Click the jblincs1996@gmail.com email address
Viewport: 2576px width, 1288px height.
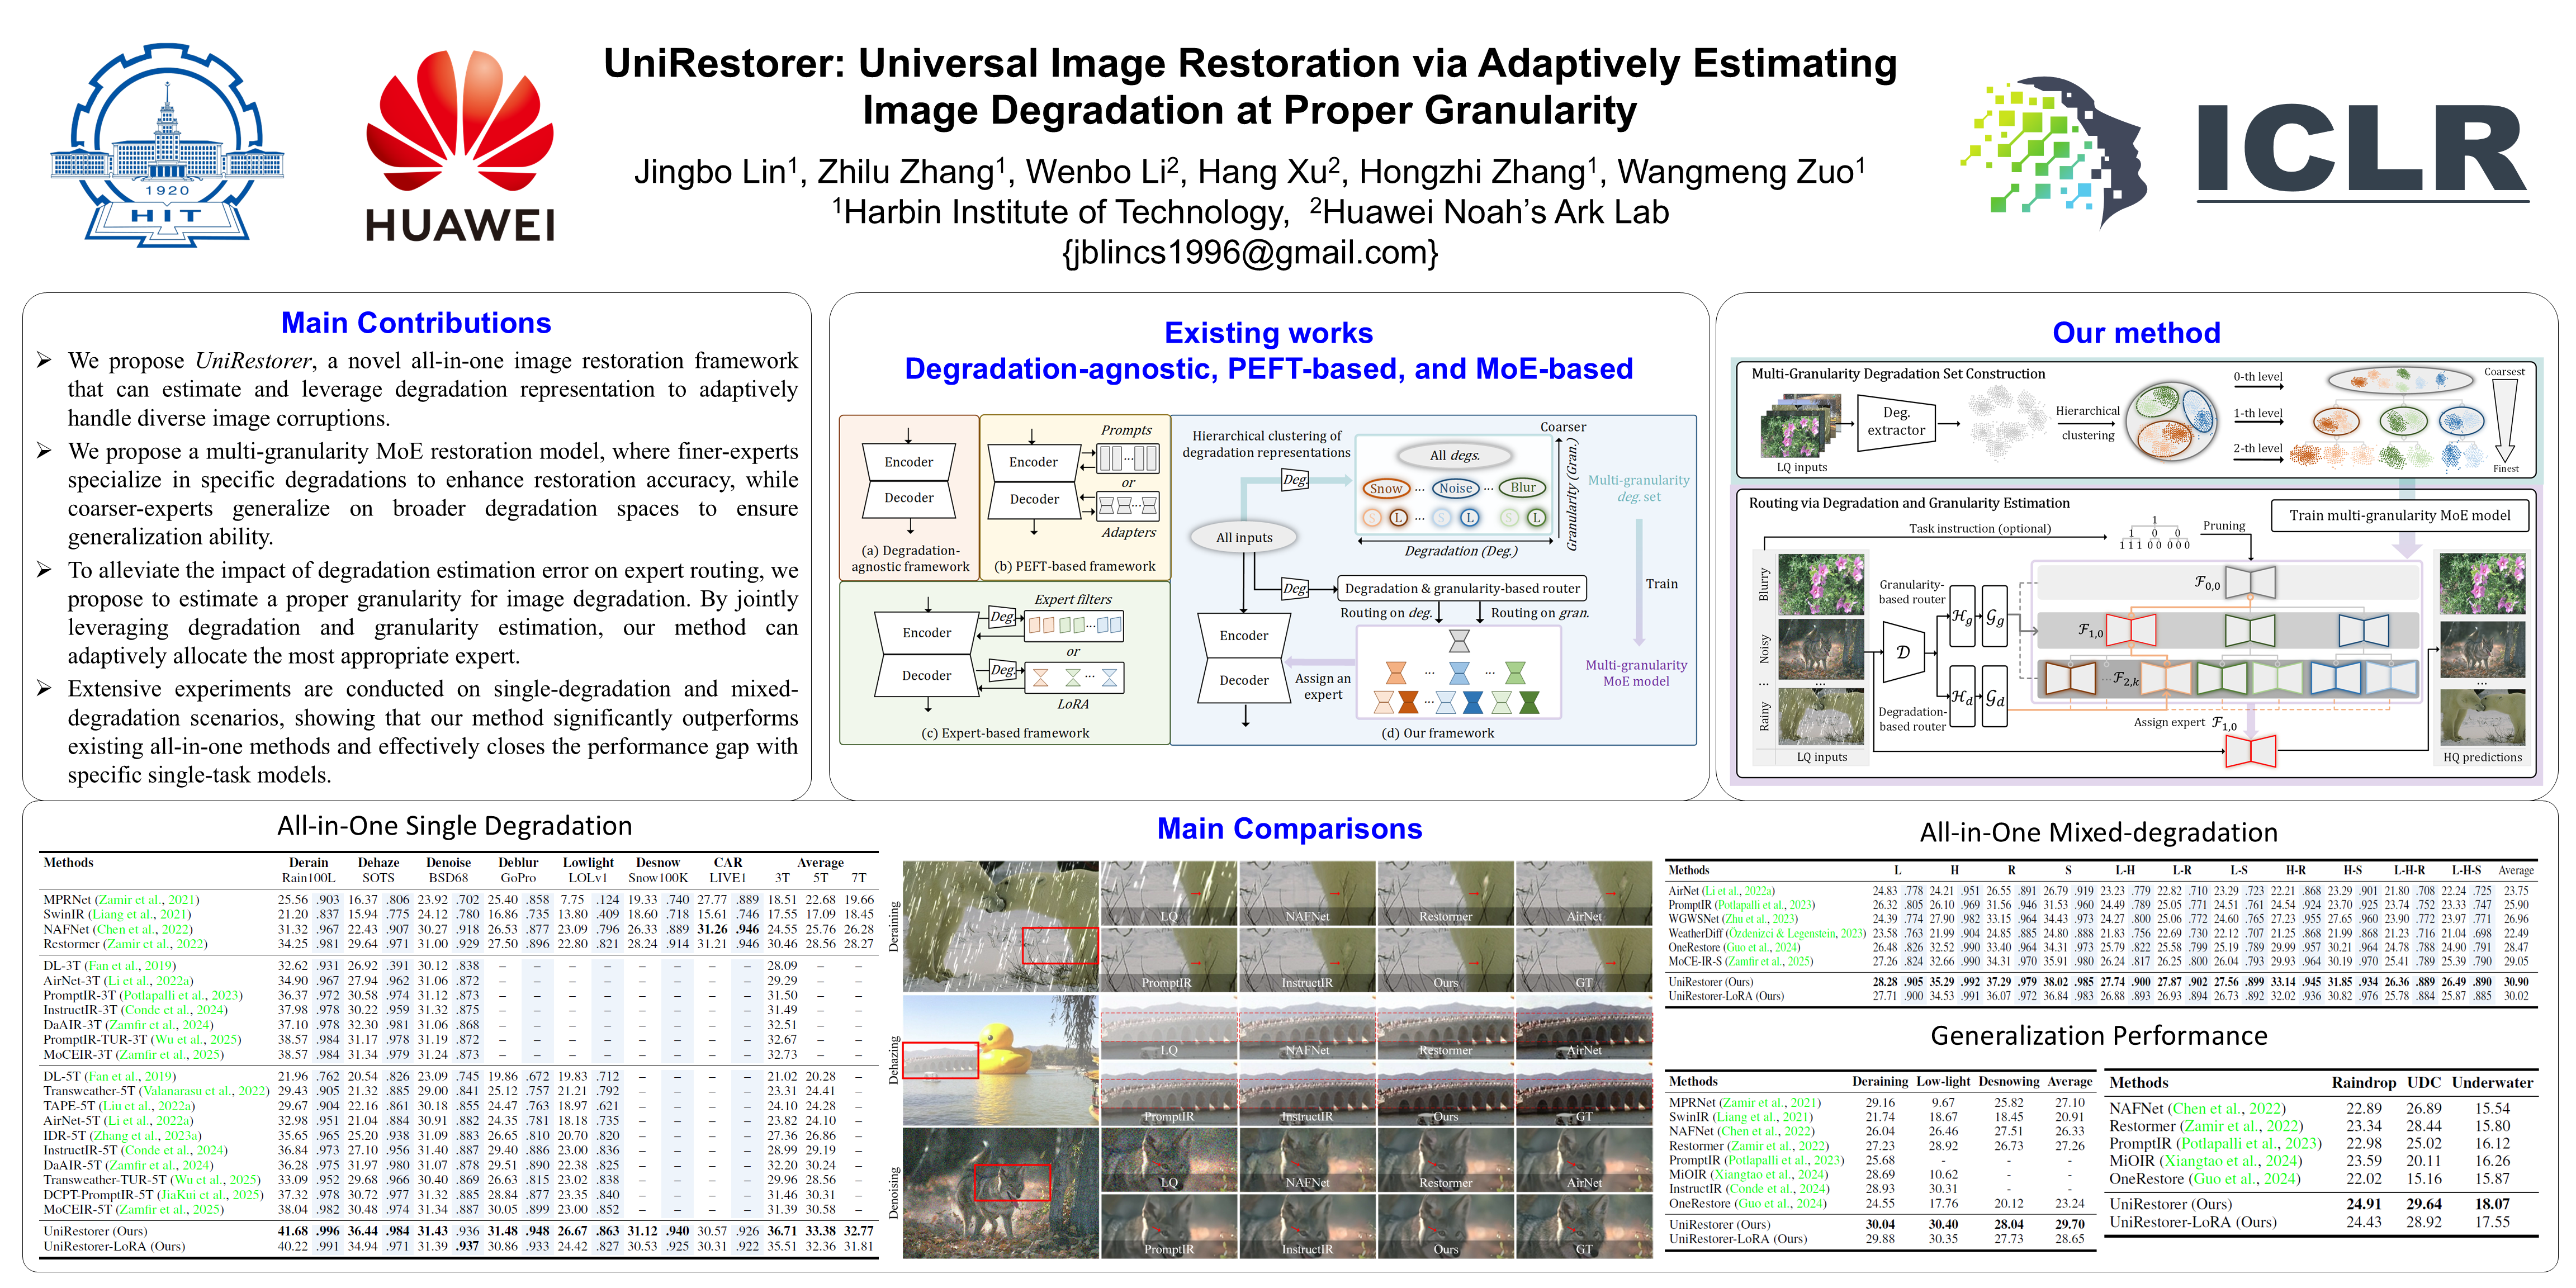(1249, 253)
